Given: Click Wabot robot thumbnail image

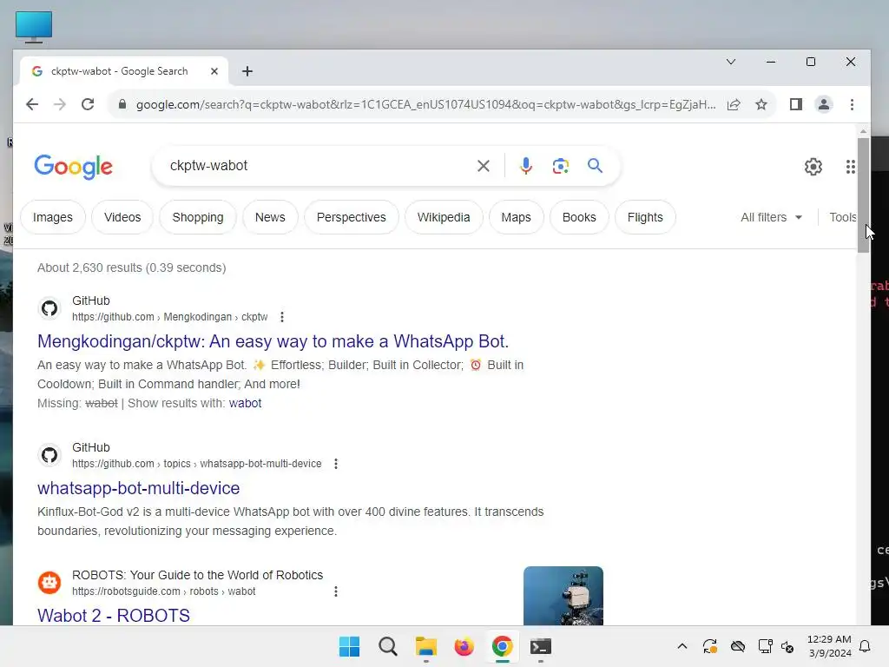Looking at the screenshot, I should pos(563,596).
